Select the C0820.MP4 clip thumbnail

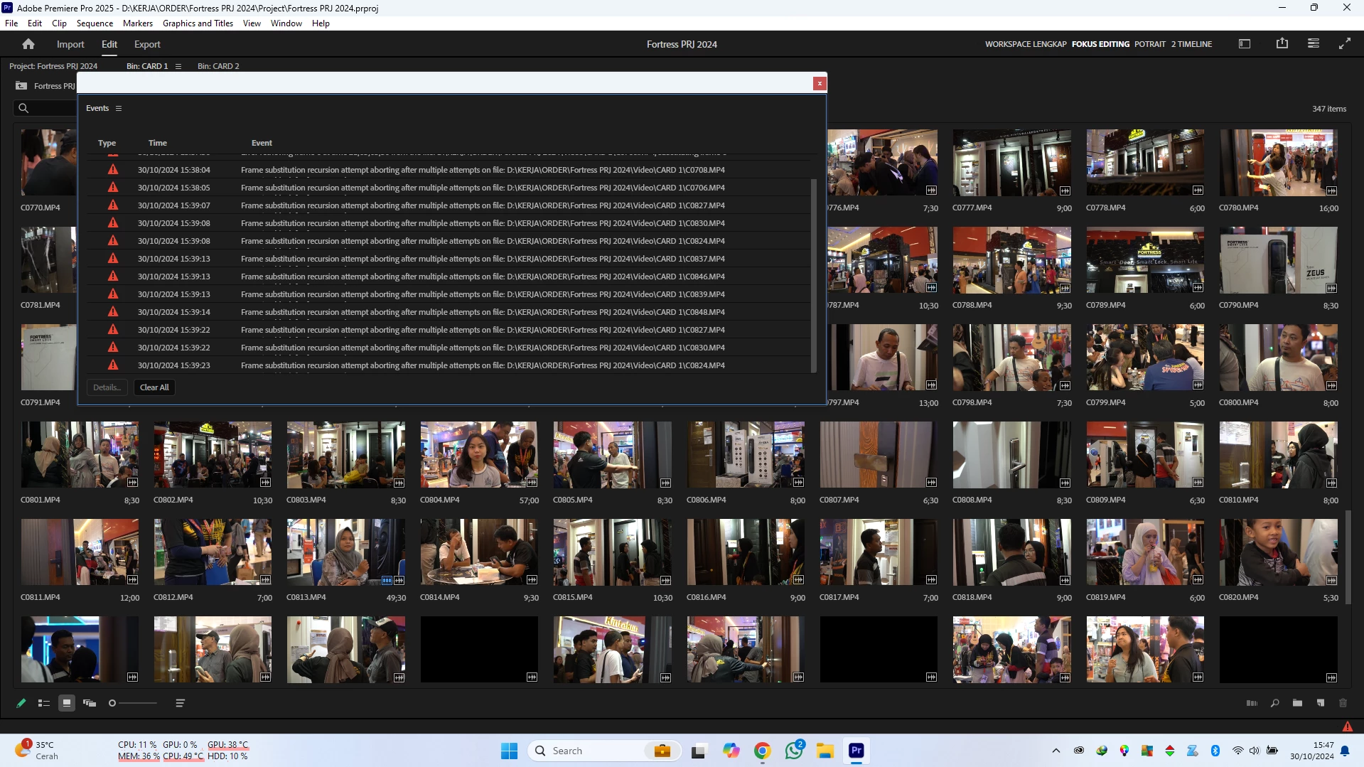[x=1278, y=552]
